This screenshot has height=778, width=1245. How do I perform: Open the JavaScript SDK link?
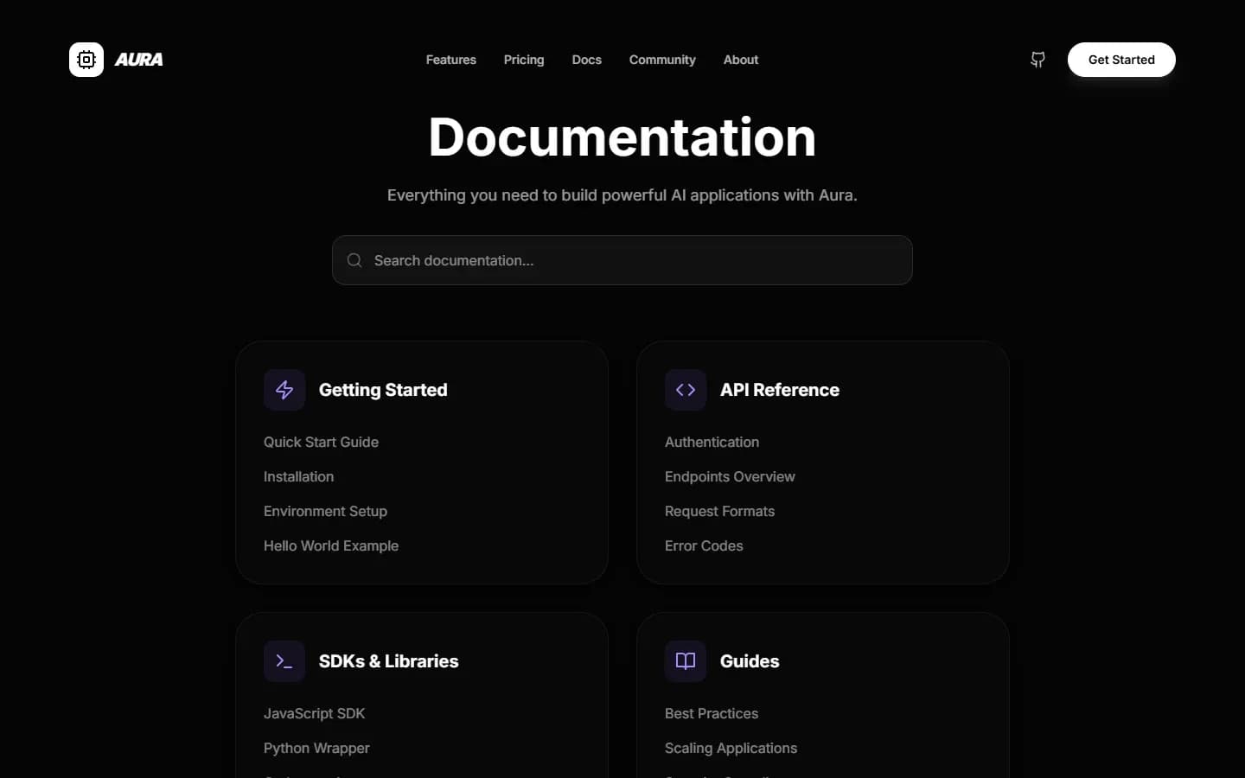(x=315, y=713)
